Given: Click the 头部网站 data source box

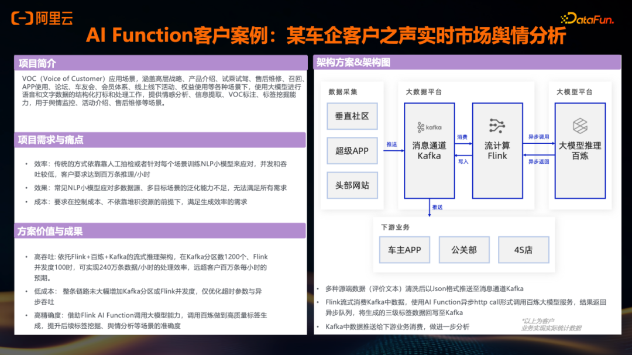Looking at the screenshot, I should pos(352,185).
